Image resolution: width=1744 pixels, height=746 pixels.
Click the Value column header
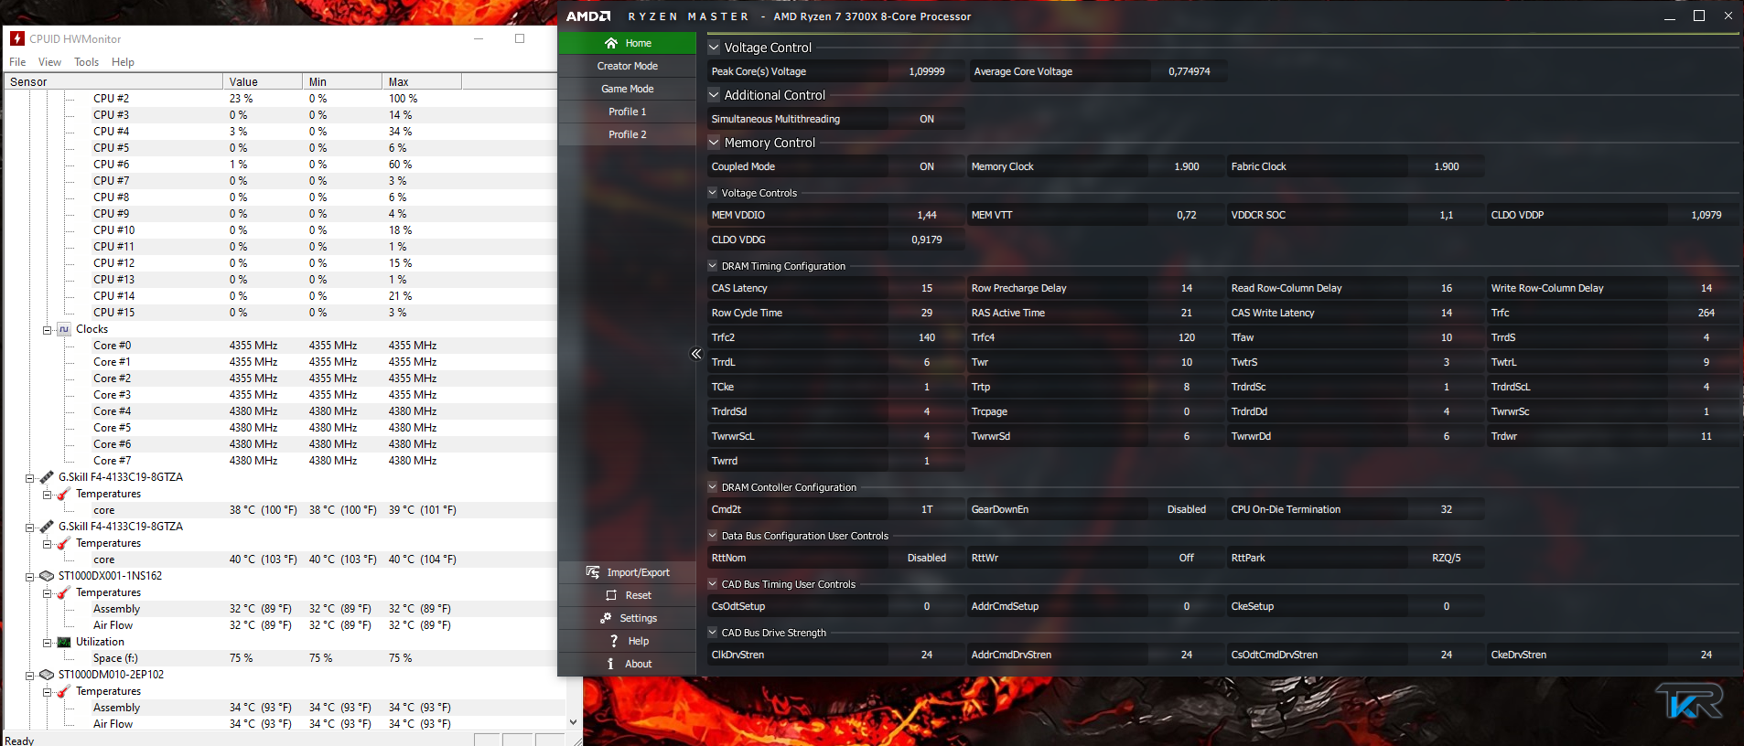coord(263,81)
